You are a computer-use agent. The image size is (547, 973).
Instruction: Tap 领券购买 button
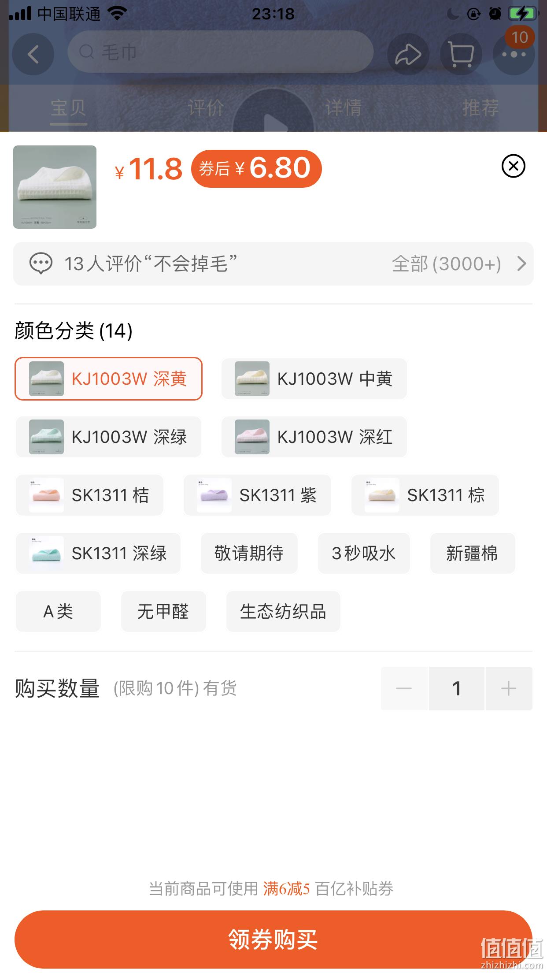(x=273, y=940)
